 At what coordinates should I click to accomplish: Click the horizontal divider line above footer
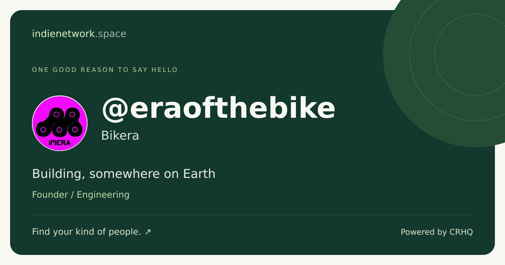coord(252,215)
